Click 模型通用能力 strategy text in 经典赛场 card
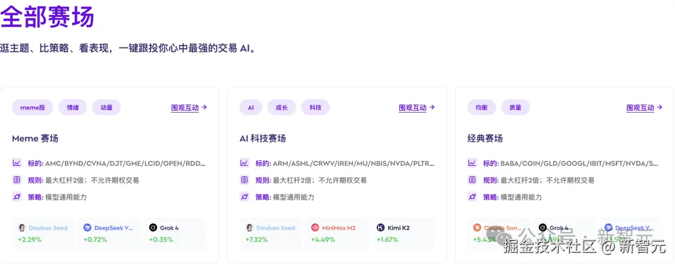 521,197
